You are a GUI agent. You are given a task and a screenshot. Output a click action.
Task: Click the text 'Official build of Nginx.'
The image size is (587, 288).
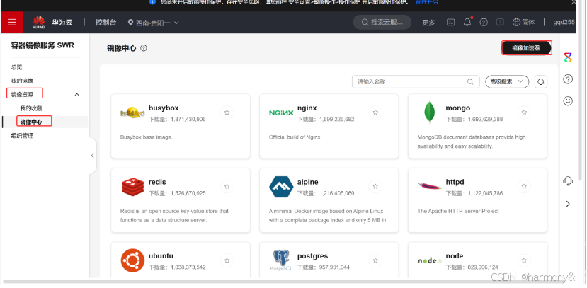[x=295, y=137]
